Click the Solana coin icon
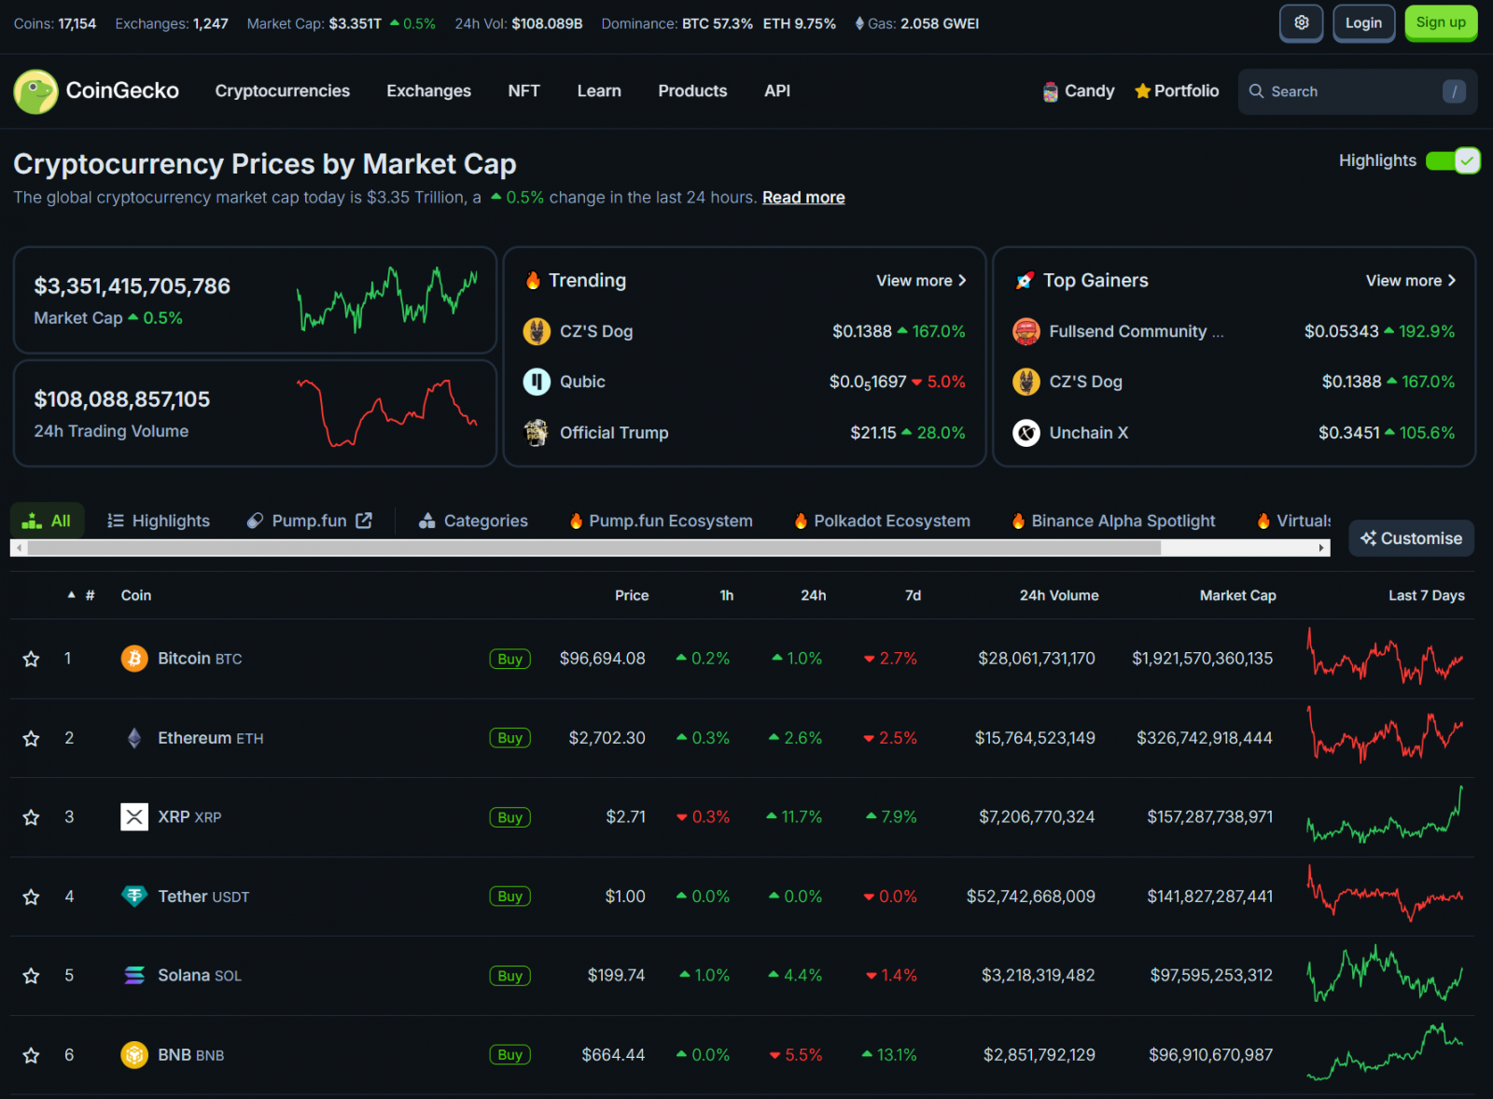 click(134, 976)
